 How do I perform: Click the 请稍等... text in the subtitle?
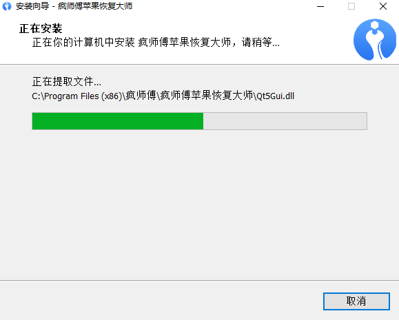click(260, 42)
